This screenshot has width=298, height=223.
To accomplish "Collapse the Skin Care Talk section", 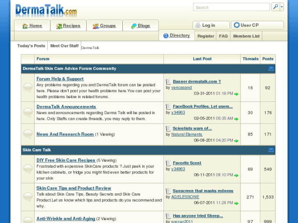I will [x=271, y=150].
